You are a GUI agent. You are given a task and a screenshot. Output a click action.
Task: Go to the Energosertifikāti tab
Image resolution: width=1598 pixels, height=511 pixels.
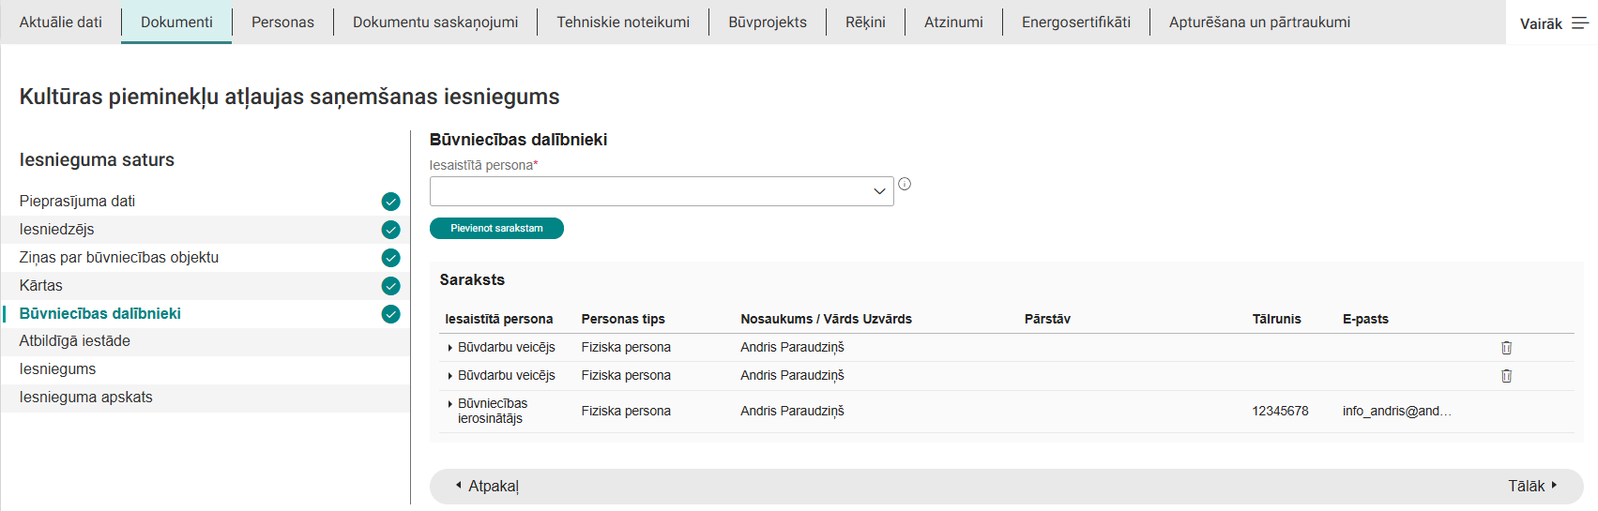[x=1075, y=22]
